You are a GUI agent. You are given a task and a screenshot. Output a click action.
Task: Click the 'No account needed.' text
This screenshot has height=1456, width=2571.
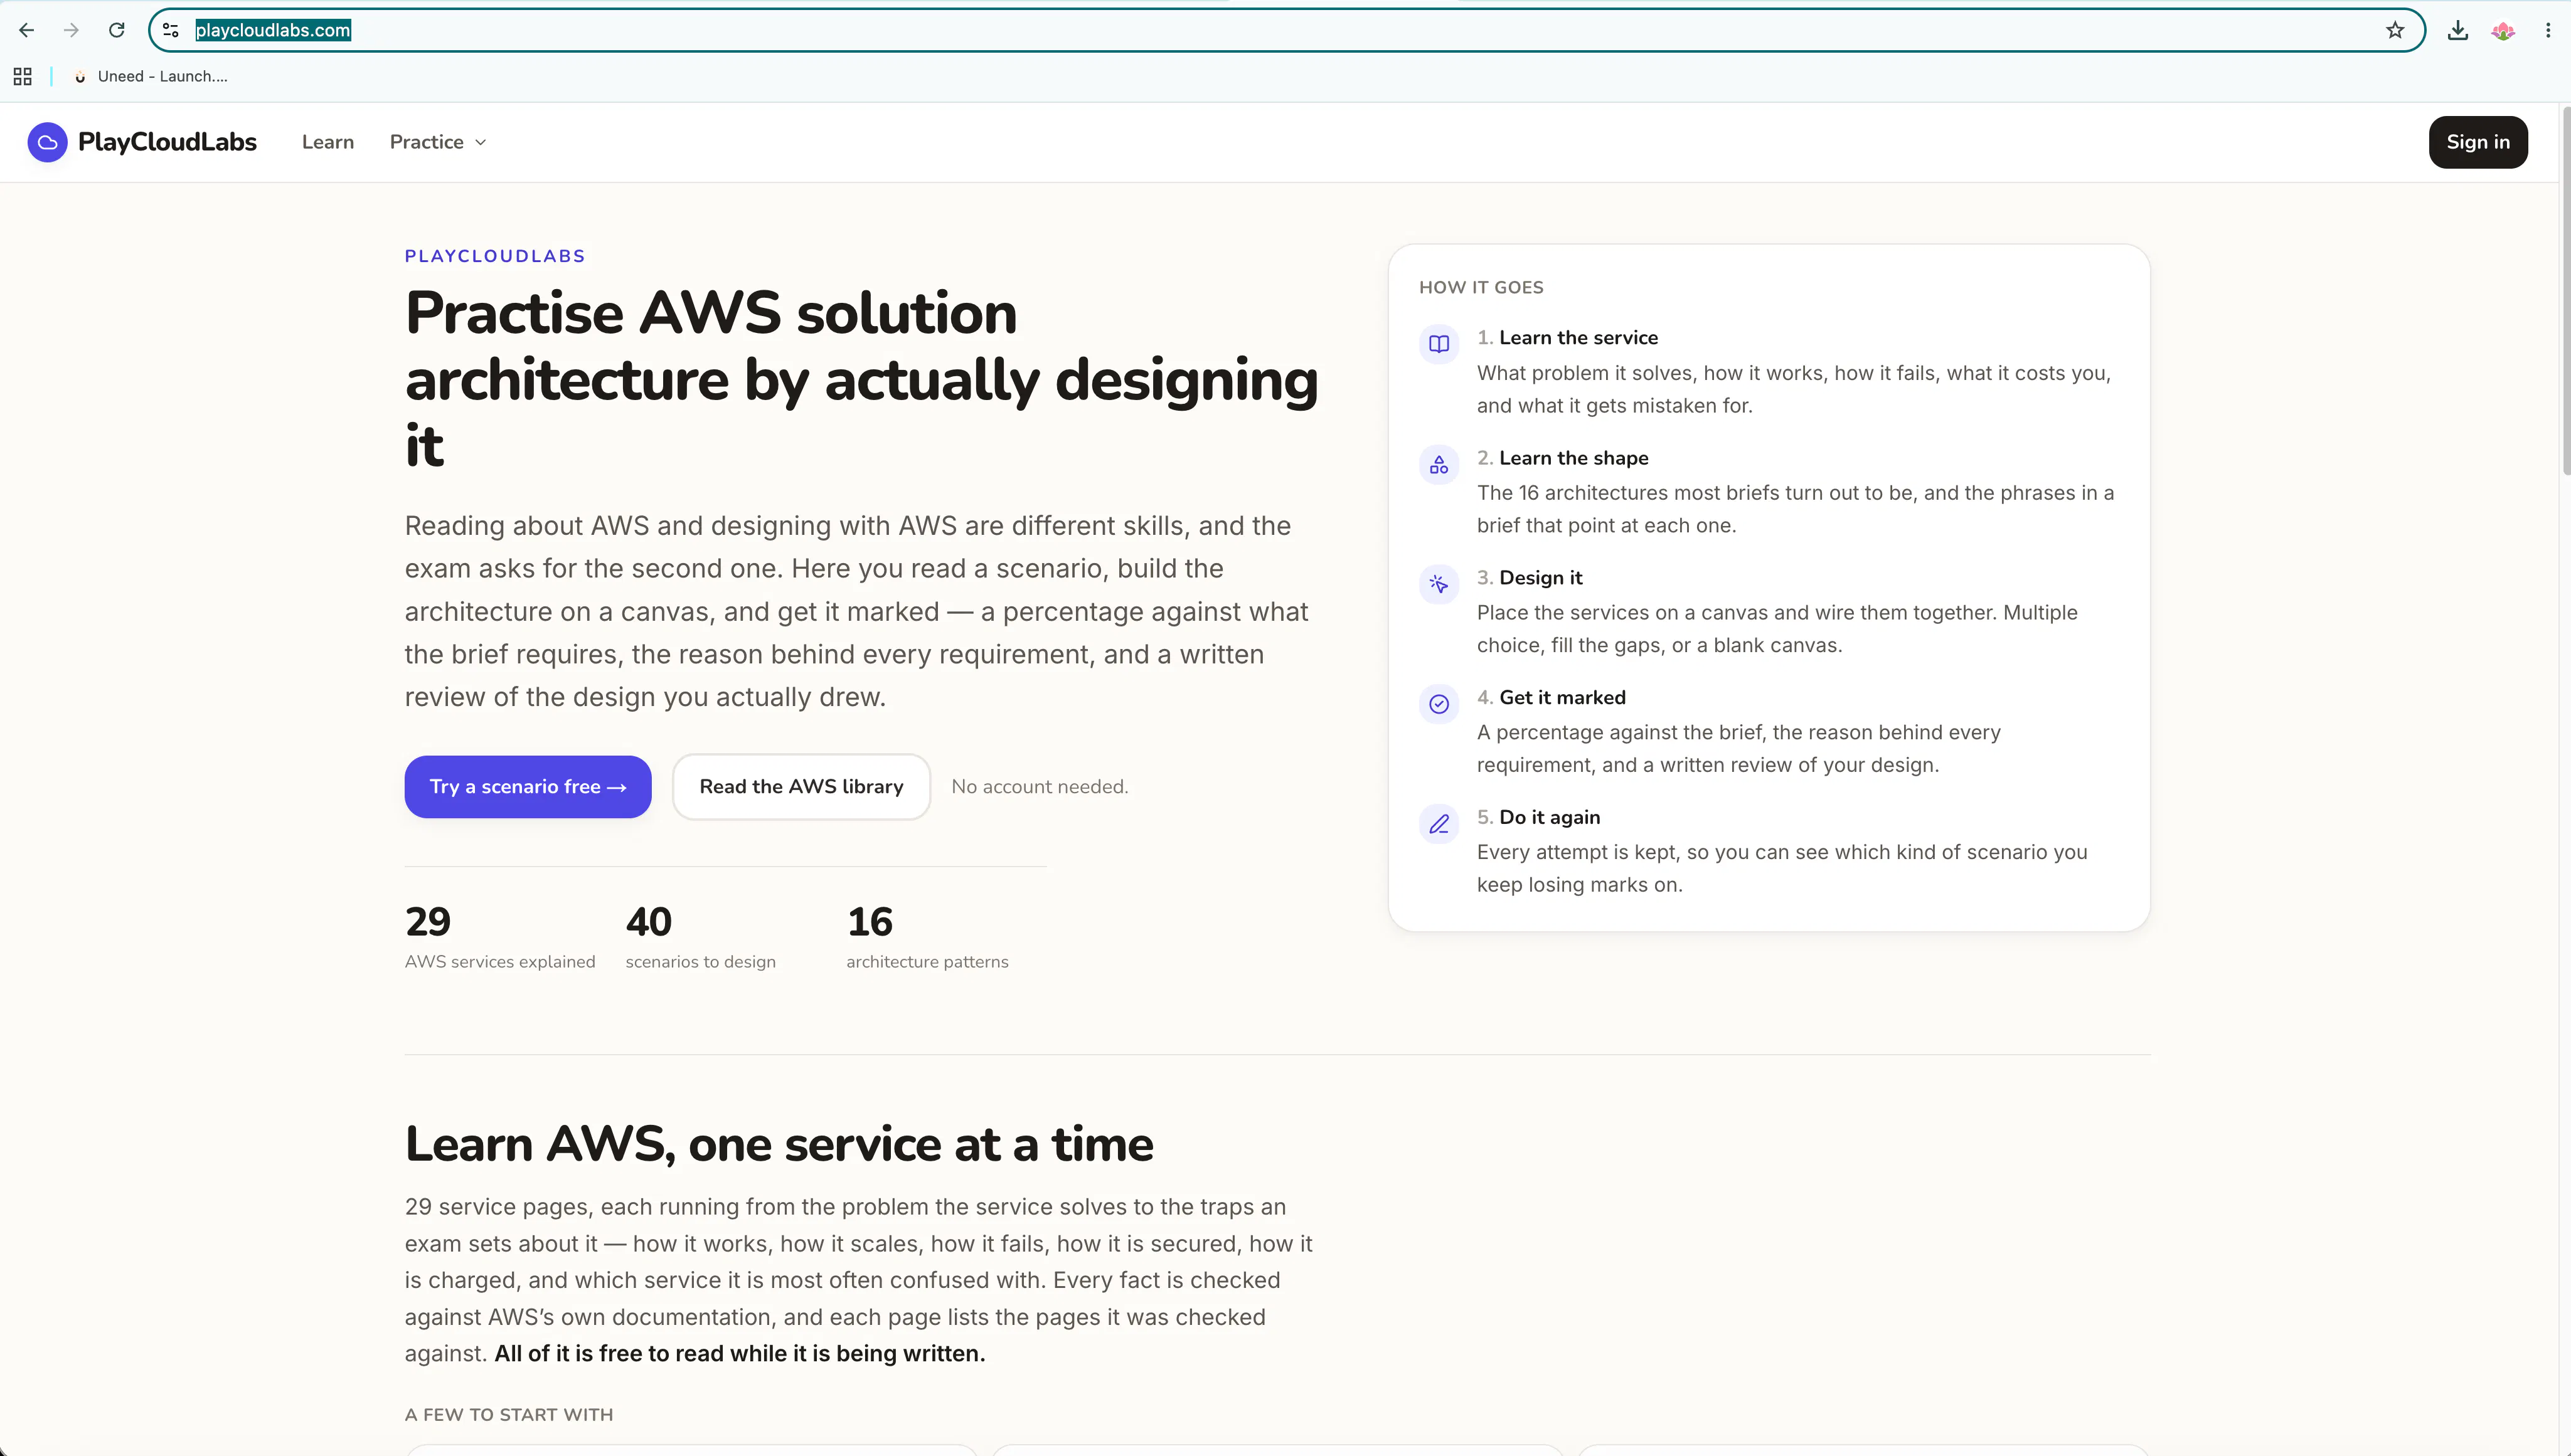1040,787
